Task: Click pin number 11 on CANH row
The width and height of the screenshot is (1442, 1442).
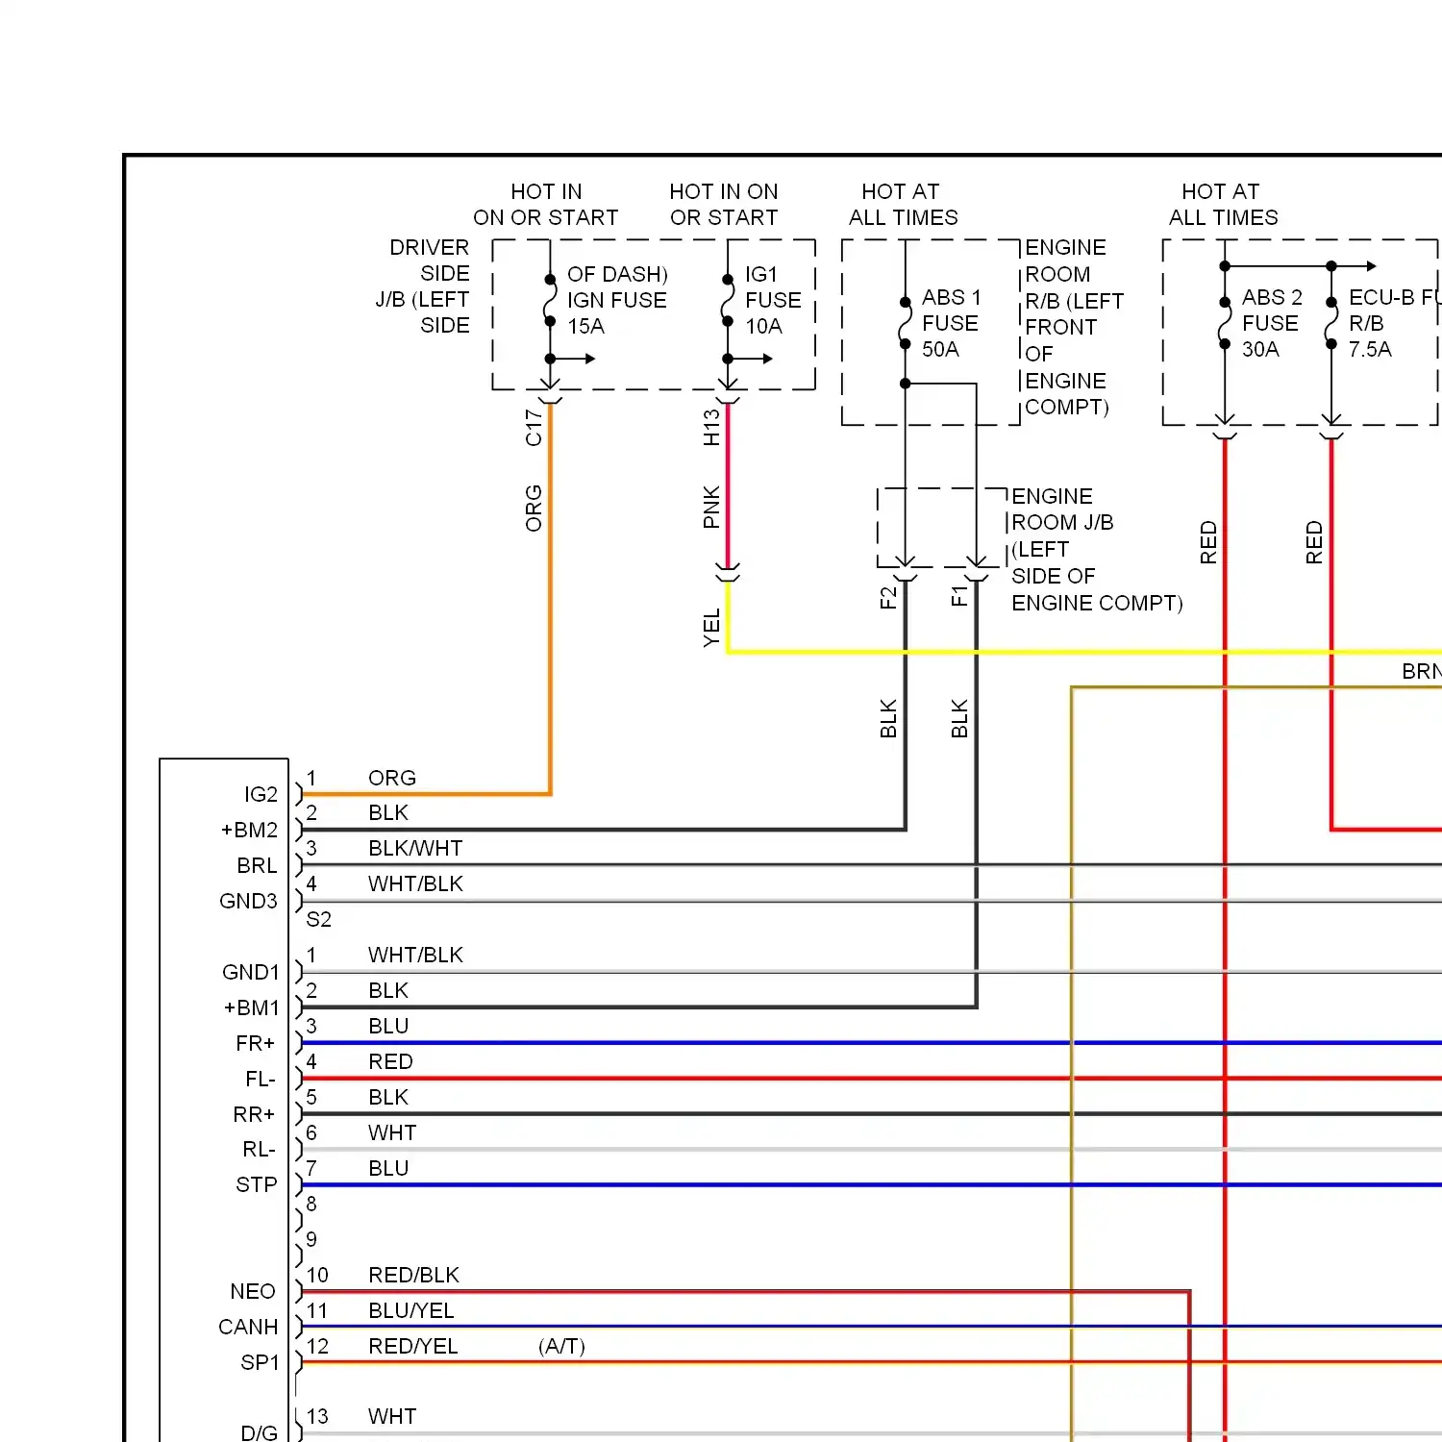Action: (x=317, y=1310)
